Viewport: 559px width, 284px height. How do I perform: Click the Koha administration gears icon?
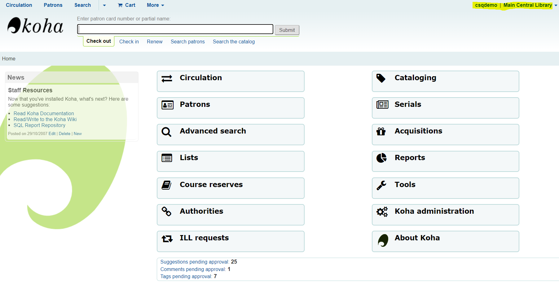pos(382,212)
